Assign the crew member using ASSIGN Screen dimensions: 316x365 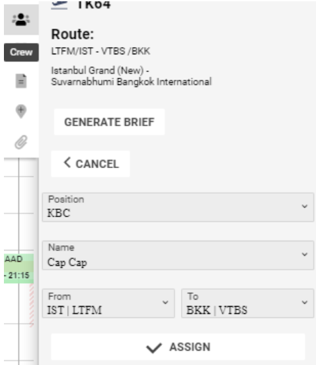tap(178, 347)
